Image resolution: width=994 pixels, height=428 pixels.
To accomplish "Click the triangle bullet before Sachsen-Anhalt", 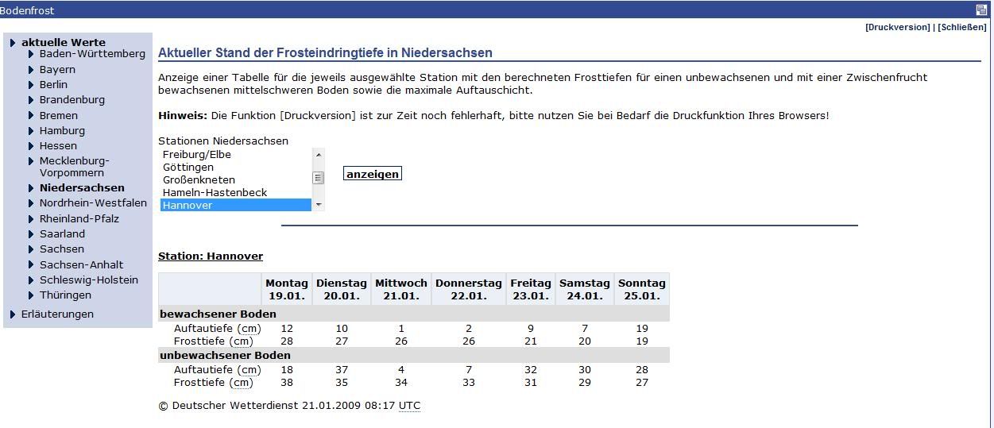I will (31, 265).
